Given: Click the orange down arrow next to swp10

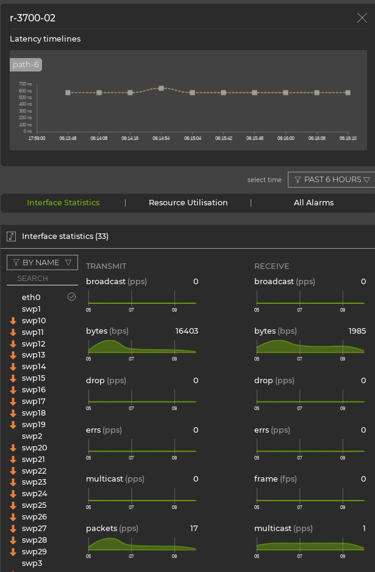Looking at the screenshot, I should (x=13, y=321).
